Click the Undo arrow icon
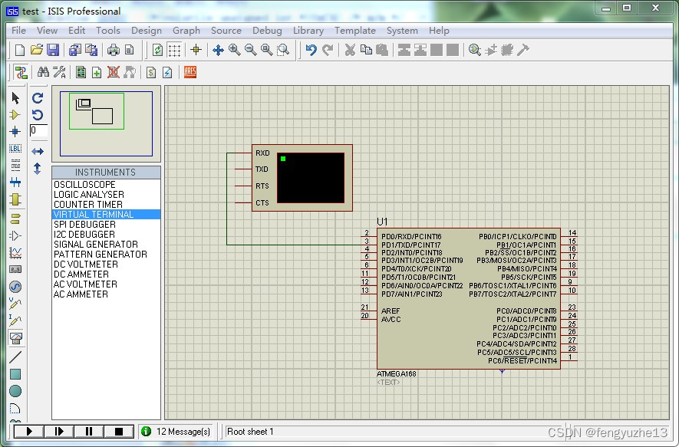The height and width of the screenshot is (447, 679). click(311, 50)
